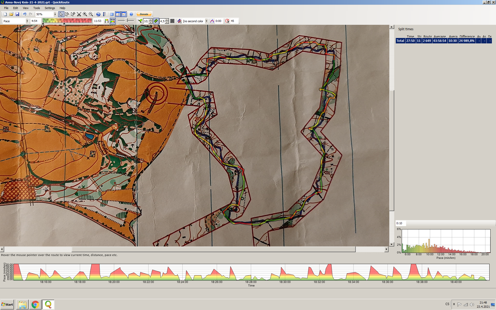This screenshot has width=496, height=310.
Task: Decrease route line width stepper
Action: pos(151,22)
